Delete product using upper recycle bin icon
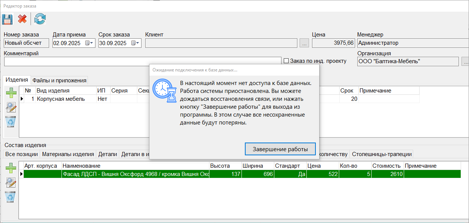Screen dimensions: 469x223 [x=11, y=121]
